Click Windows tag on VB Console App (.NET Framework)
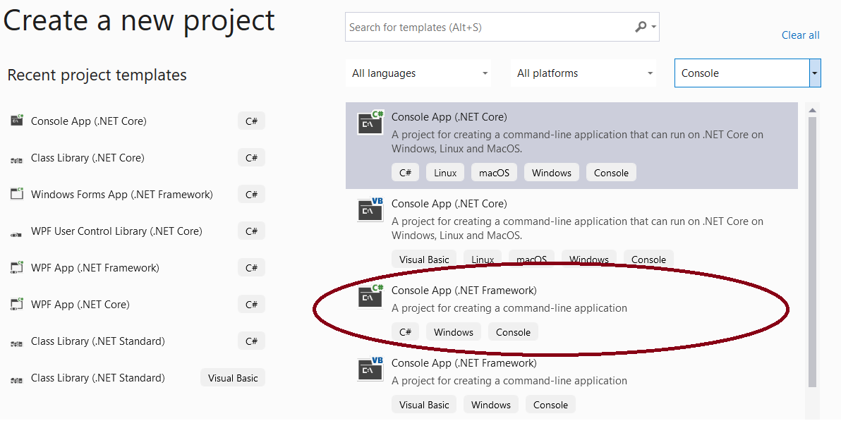Image resolution: width=841 pixels, height=421 pixels. pos(491,405)
